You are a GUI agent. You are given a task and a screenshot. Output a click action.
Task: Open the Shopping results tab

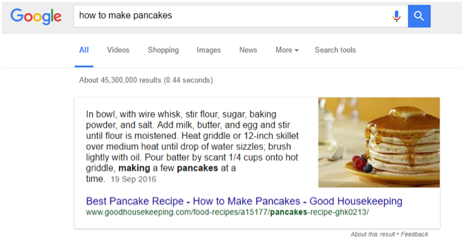163,50
